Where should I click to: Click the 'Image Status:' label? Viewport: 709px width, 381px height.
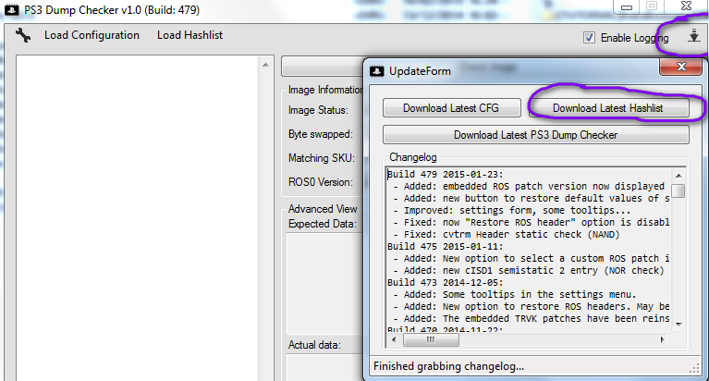click(x=318, y=110)
